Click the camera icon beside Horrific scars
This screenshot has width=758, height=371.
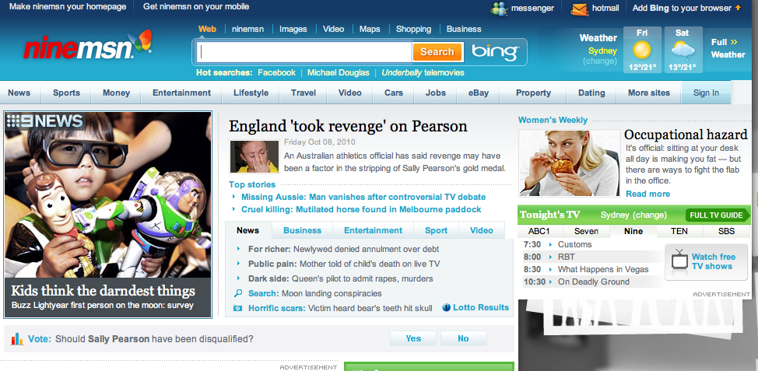click(237, 308)
